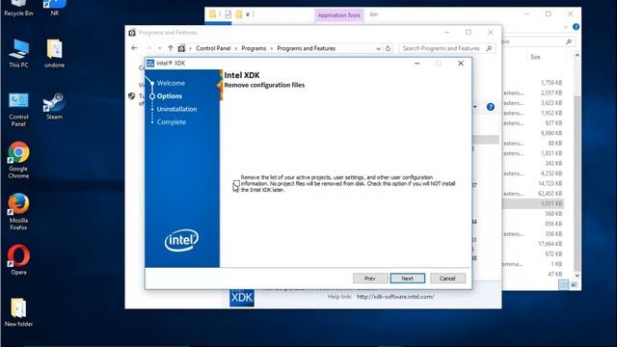
Task: Click the folder icon in Explorer quick access toolbar
Action: (212, 14)
